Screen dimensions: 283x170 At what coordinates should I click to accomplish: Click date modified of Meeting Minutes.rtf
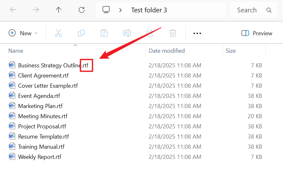tap(175, 116)
